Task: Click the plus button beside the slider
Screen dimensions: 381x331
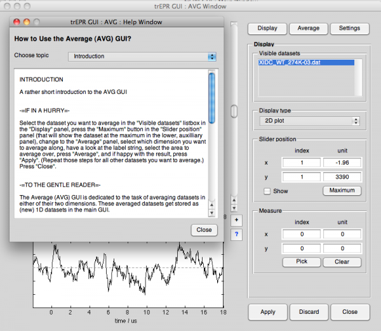Action: pyautogui.click(x=236, y=220)
